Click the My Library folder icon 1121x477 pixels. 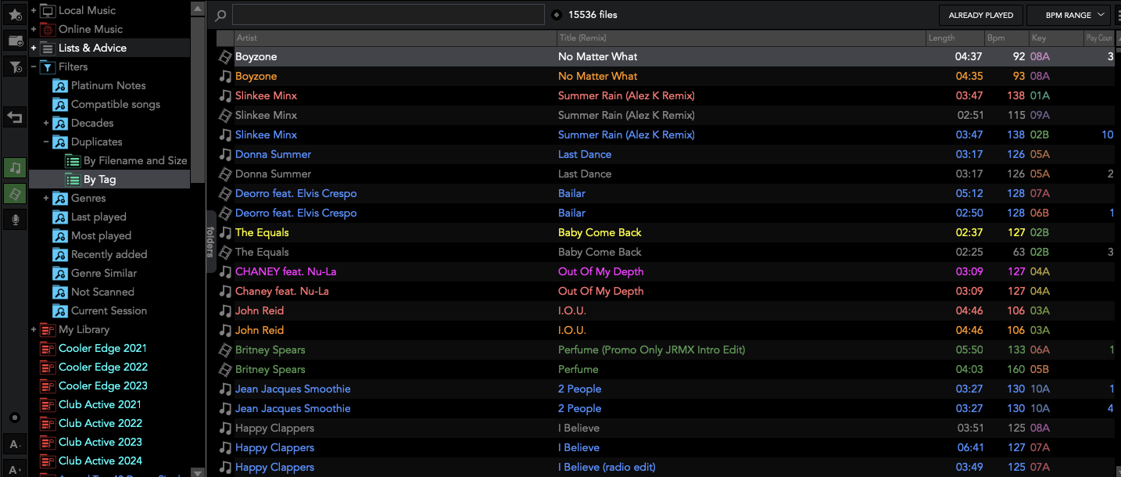click(48, 329)
